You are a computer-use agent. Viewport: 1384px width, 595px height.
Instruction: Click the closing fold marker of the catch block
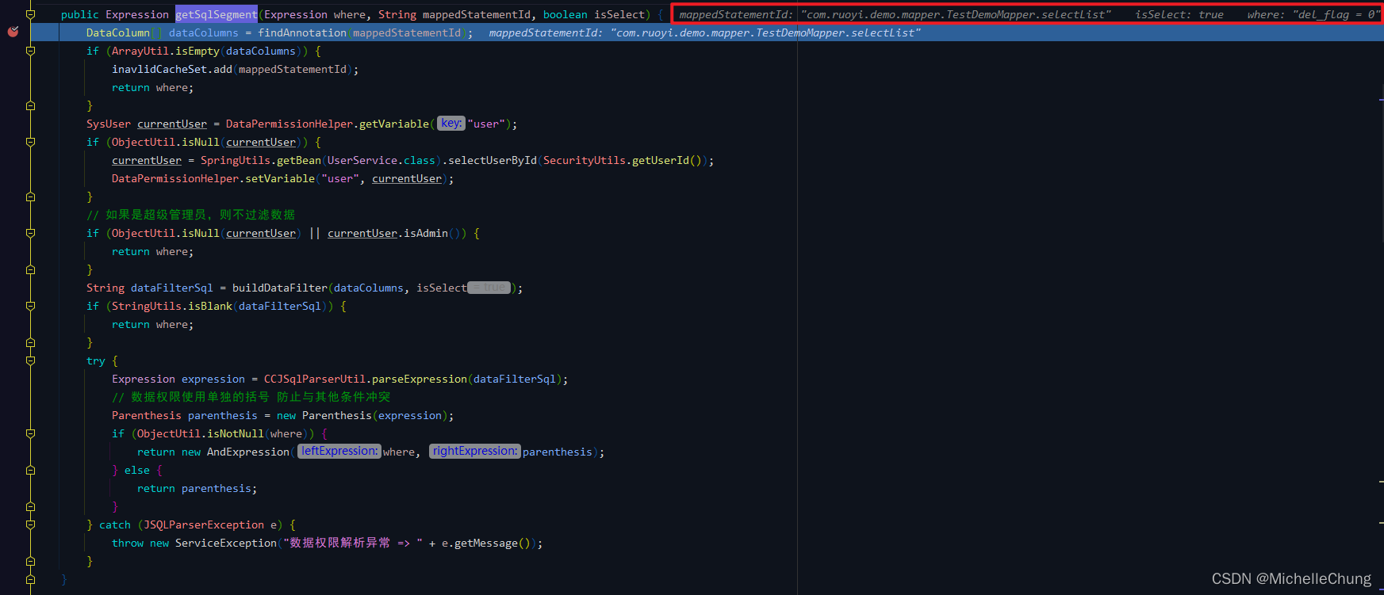click(x=30, y=561)
